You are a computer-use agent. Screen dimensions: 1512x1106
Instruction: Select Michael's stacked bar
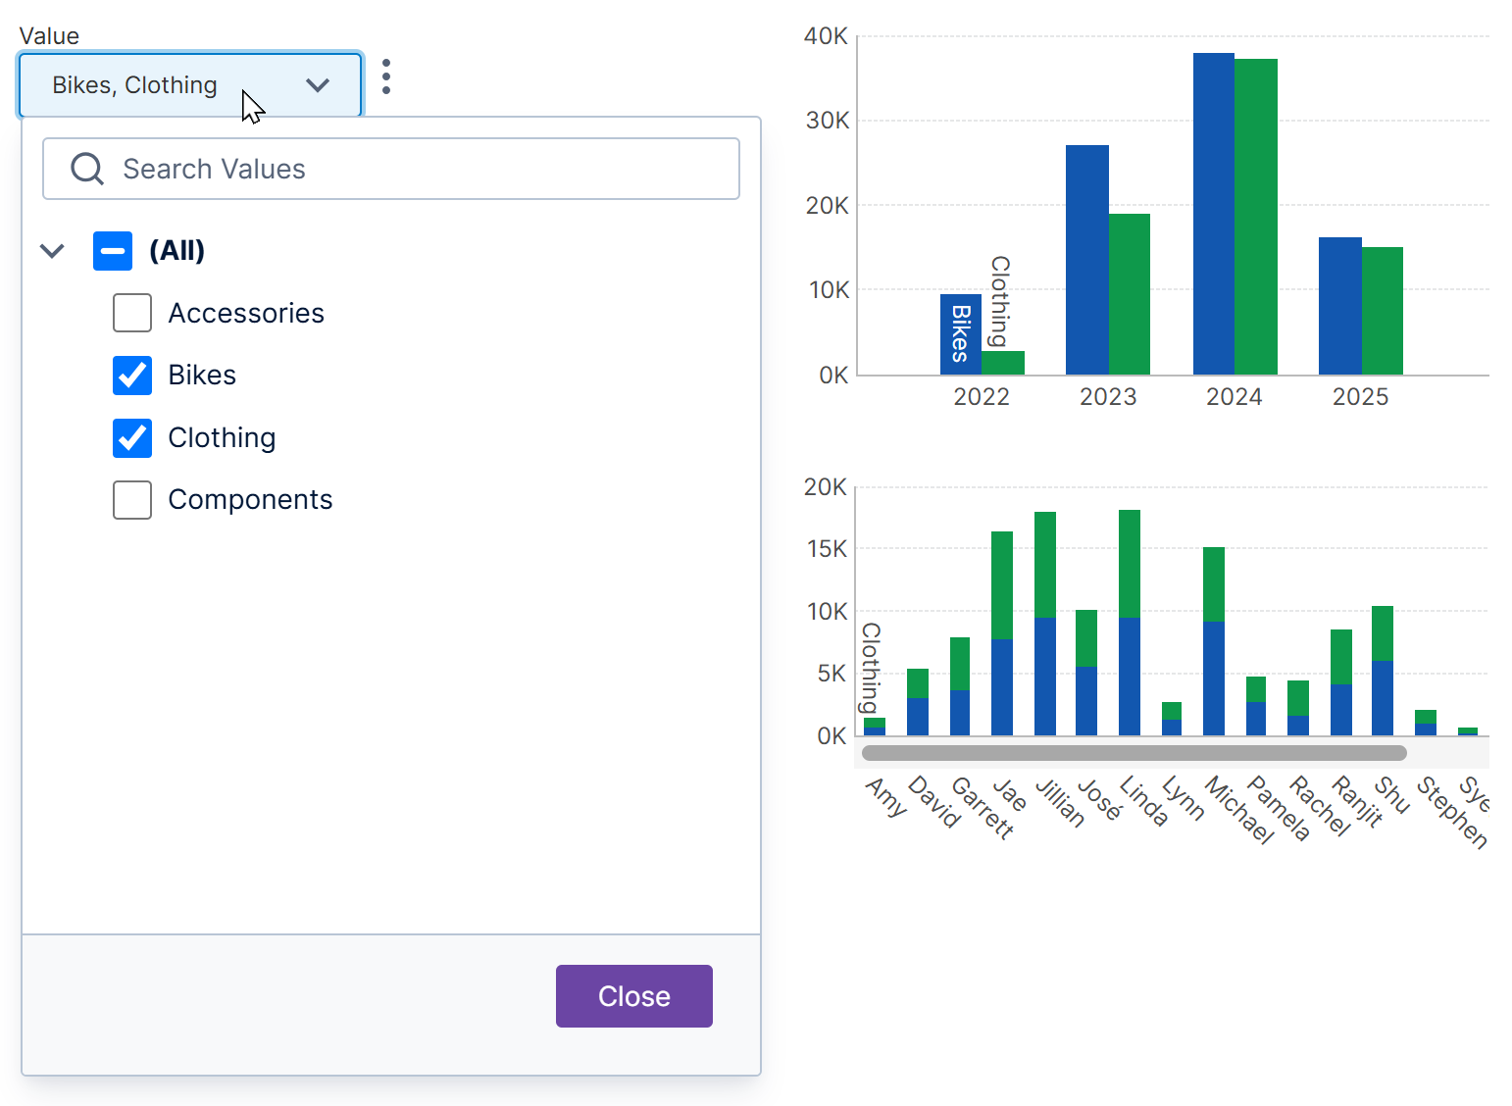click(x=1214, y=641)
